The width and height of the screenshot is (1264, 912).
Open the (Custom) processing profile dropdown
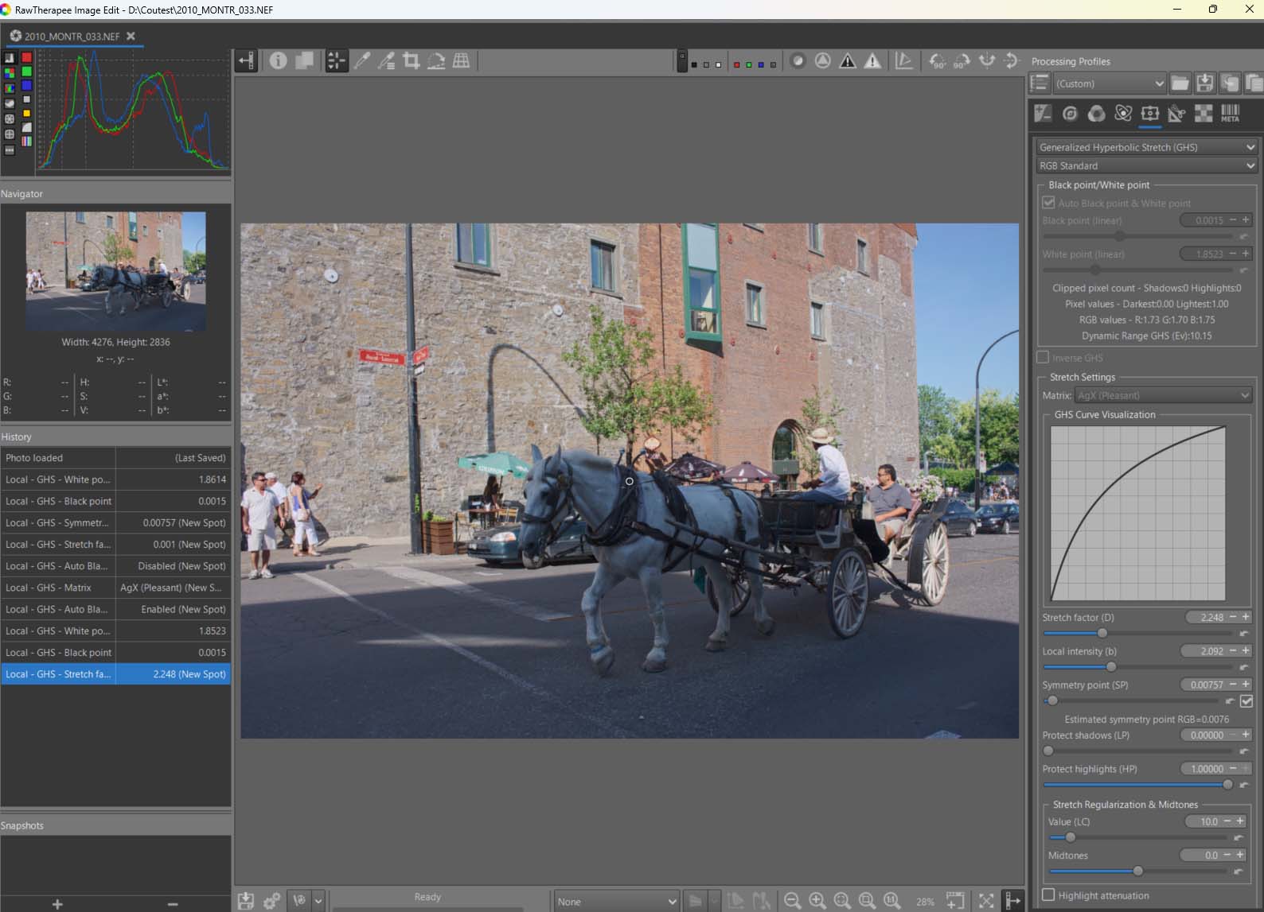point(1110,83)
